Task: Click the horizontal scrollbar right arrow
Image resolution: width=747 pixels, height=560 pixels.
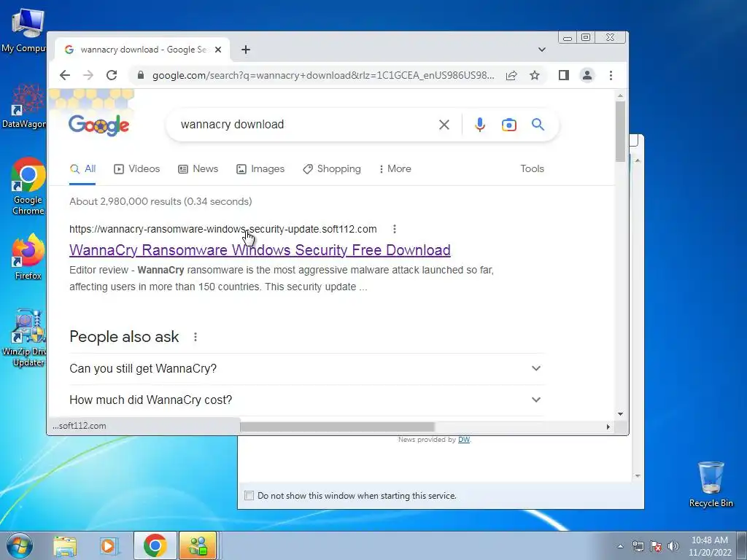Action: pyautogui.click(x=608, y=427)
